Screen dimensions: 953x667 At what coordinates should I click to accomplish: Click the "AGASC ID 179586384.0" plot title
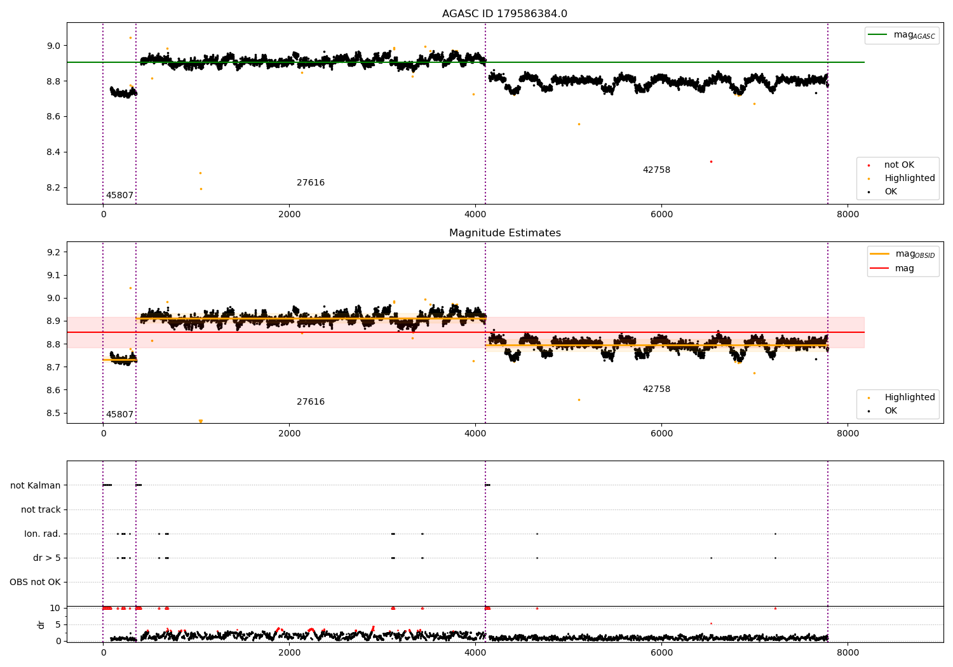(504, 14)
